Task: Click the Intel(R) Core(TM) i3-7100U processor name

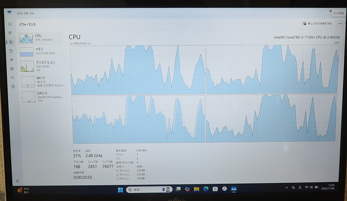Action: (307, 37)
